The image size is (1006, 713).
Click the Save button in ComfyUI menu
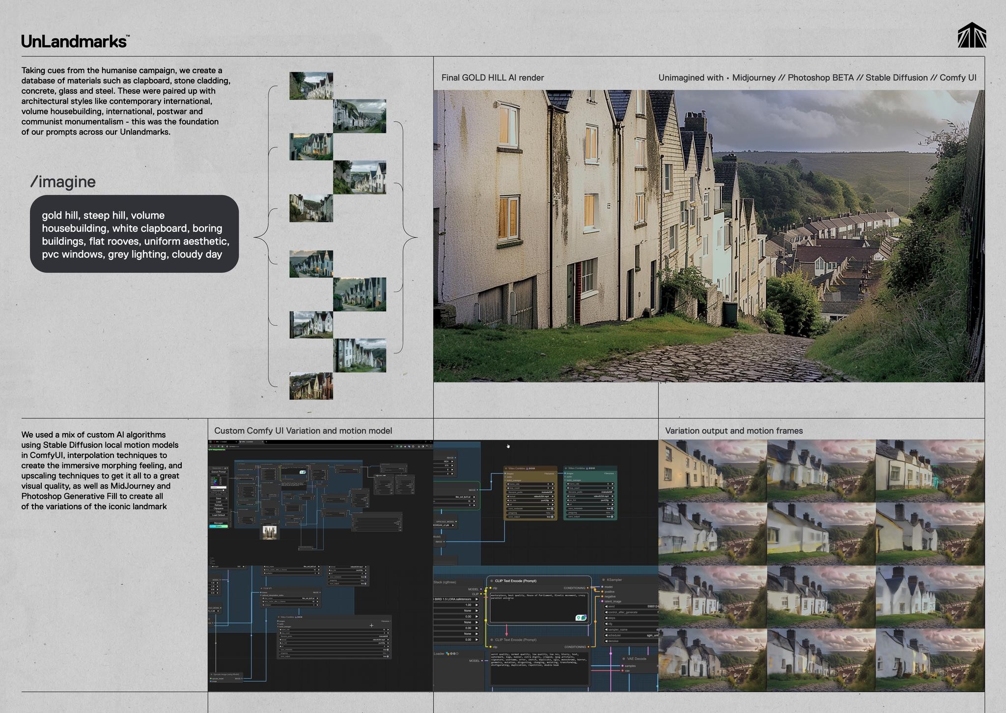click(x=218, y=498)
